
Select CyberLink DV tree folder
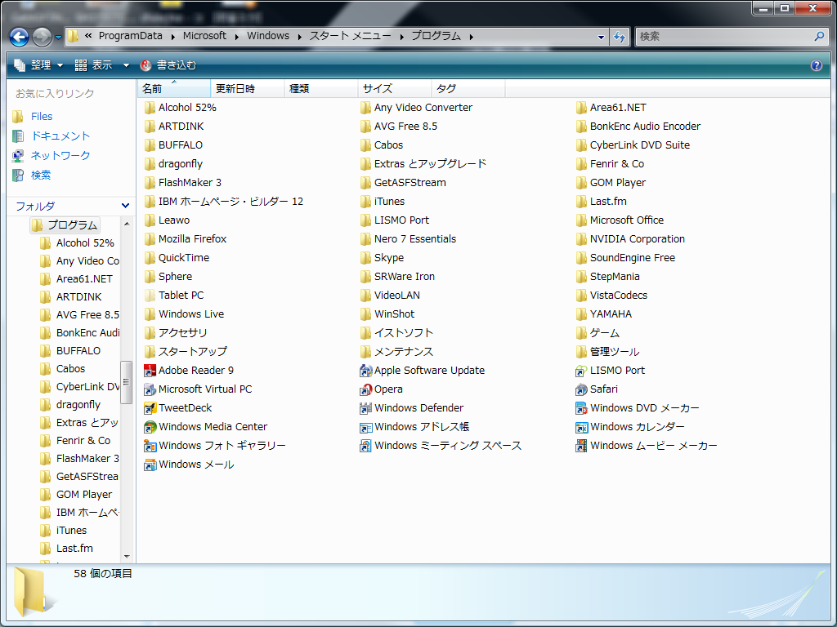pyautogui.click(x=80, y=386)
